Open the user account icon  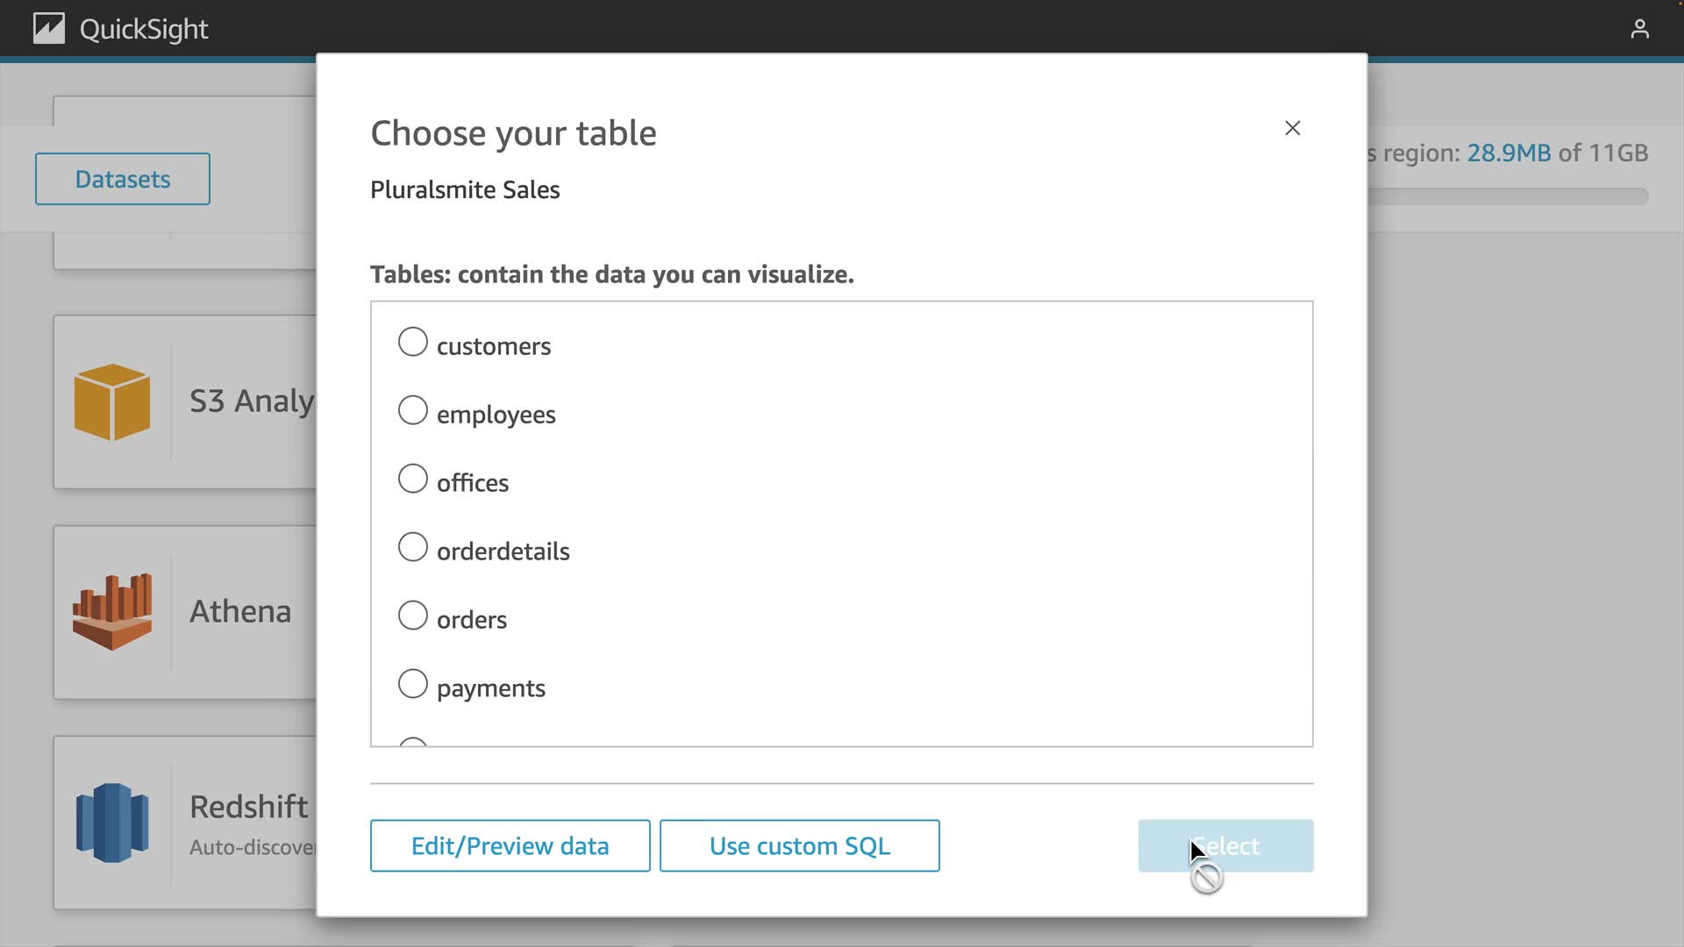point(1639,29)
